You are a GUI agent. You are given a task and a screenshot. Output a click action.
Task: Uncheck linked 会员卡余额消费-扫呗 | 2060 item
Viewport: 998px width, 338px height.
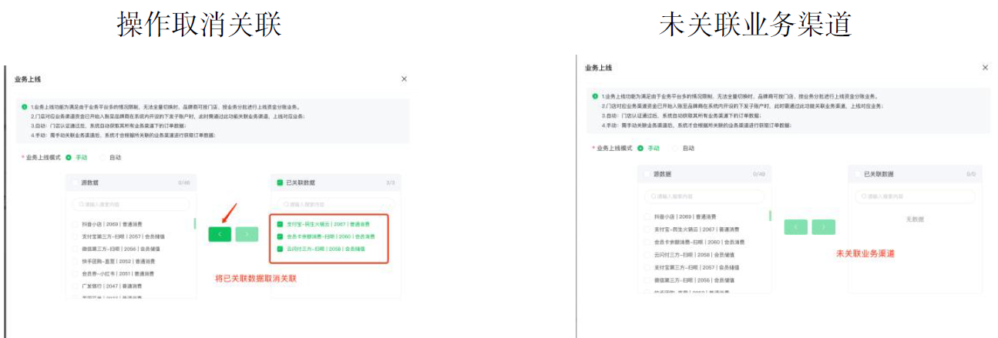[x=280, y=236]
